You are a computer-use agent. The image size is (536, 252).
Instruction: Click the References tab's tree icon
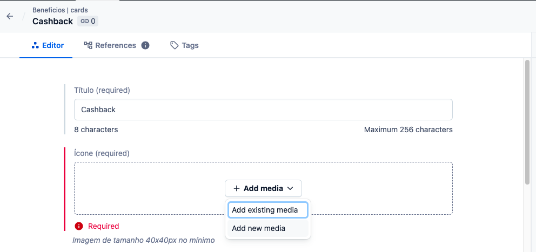[x=88, y=45]
